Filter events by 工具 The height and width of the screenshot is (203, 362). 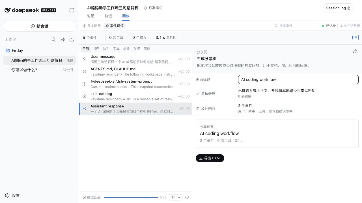click(116, 49)
